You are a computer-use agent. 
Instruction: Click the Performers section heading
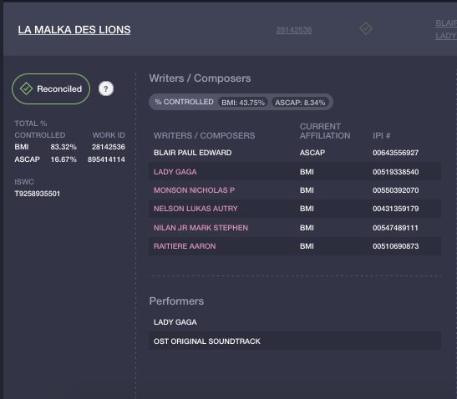point(176,301)
